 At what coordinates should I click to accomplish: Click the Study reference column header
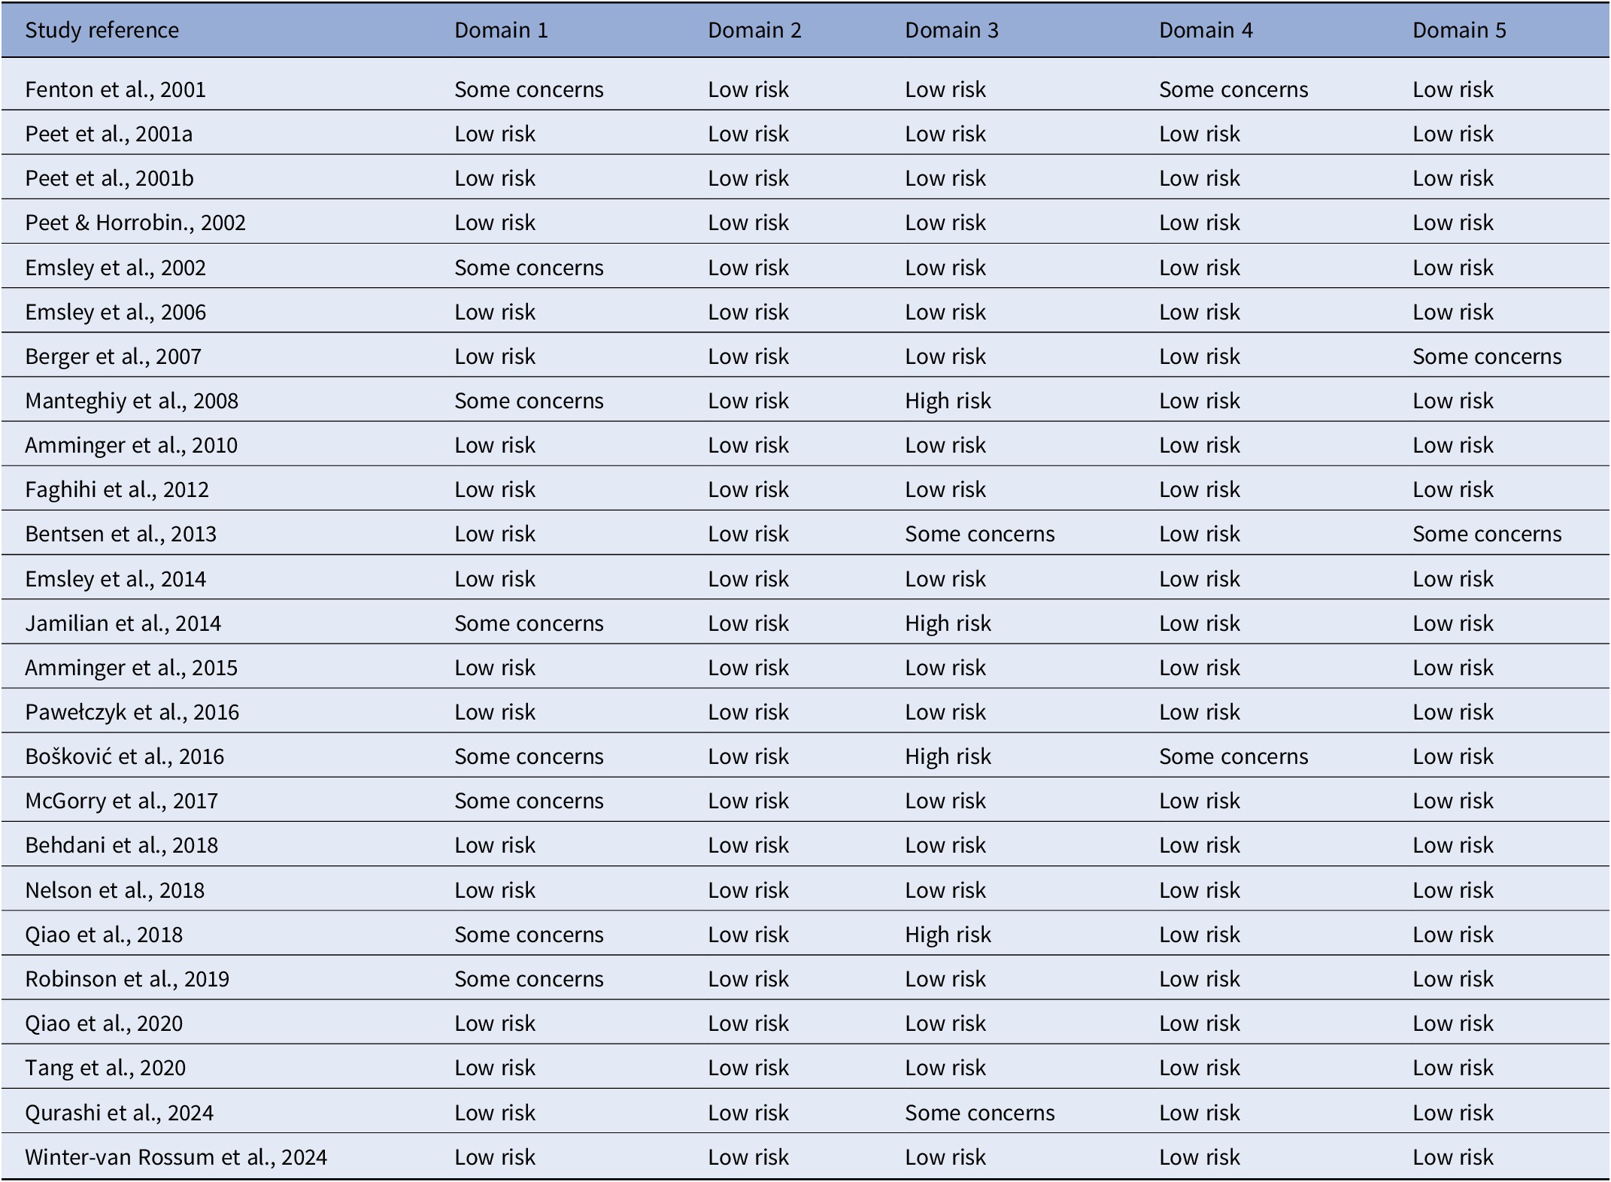pos(102,30)
